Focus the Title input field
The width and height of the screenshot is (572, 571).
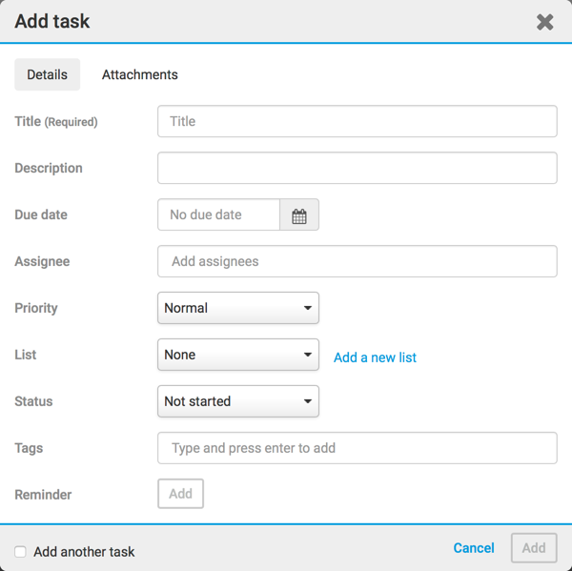pyautogui.click(x=357, y=121)
